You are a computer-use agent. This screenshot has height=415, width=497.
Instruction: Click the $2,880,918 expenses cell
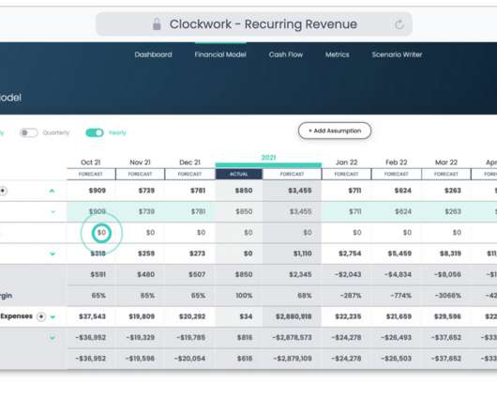point(294,316)
